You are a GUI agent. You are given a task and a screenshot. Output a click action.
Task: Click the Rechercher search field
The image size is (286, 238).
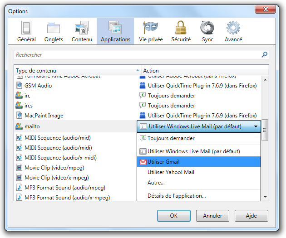click(141, 55)
